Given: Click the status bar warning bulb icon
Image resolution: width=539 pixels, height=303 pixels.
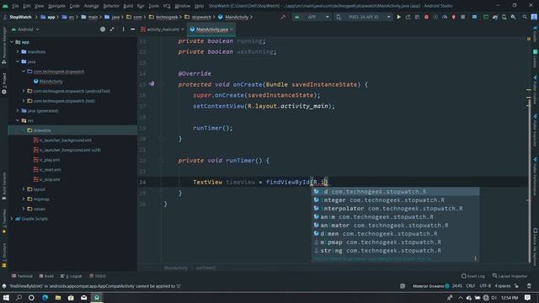Looking at the screenshot, I should click(x=4, y=286).
